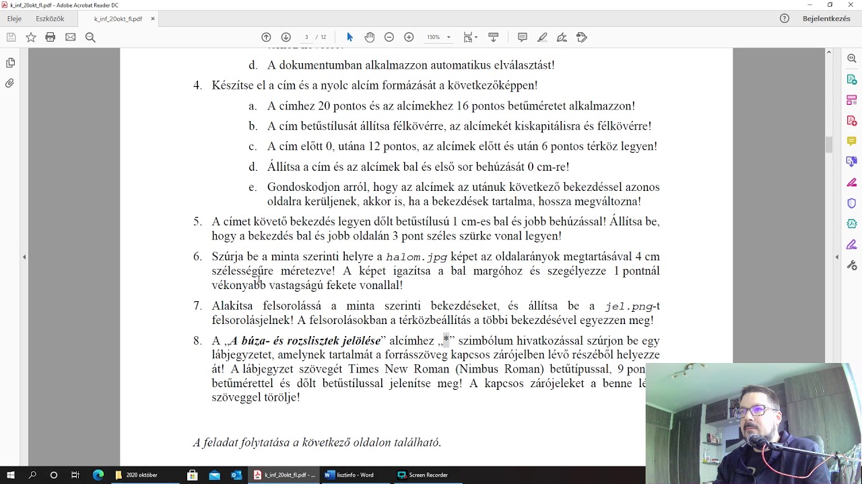Open the 2020 október folder taskbar item
862x484 pixels.
pos(144,475)
